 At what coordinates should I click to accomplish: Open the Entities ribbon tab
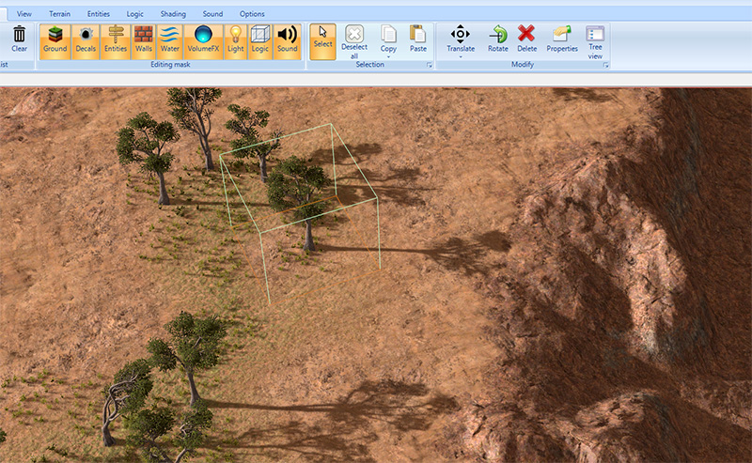click(x=99, y=14)
